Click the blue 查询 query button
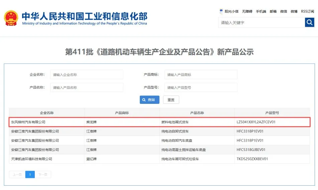This screenshot has width=318, height=190. [x=149, y=100]
